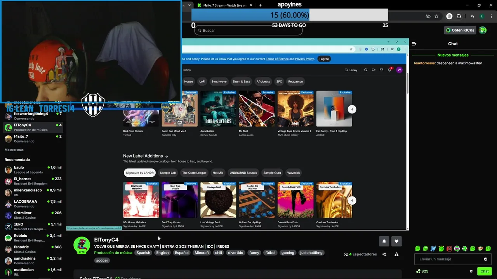Screen dimensions: 497x279
Task: Click the Chrome media control icon
Action: tap(473, 16)
